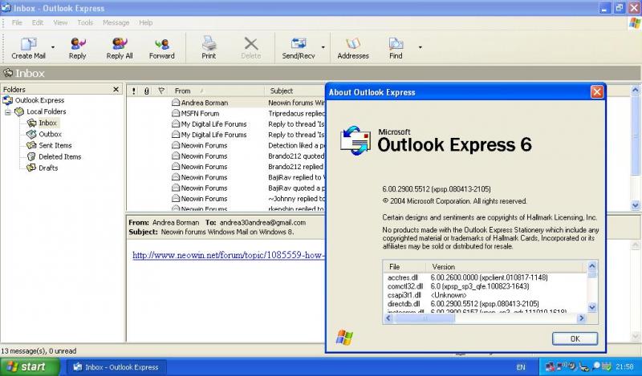Sort messages by From column
642x376 pixels.
point(217,91)
